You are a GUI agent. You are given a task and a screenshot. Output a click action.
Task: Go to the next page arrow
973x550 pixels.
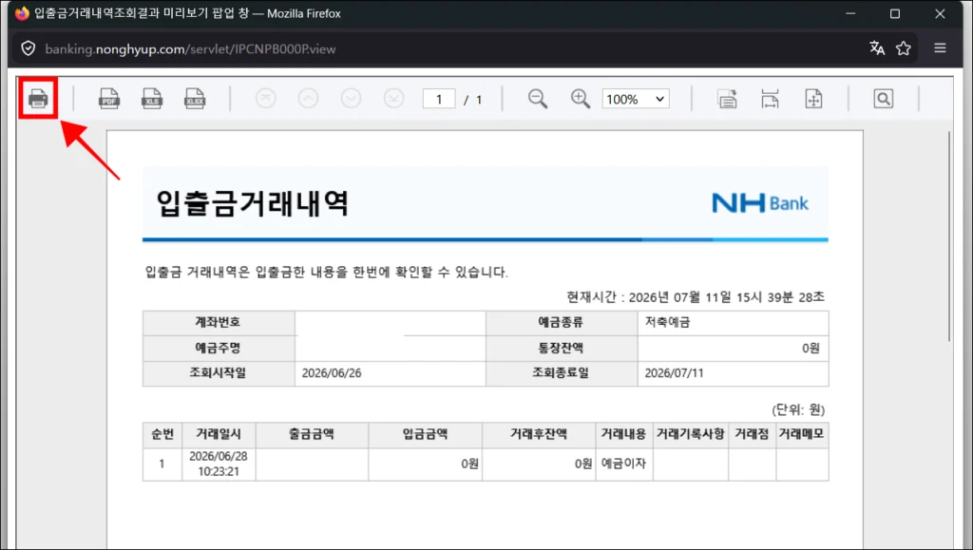pos(352,99)
